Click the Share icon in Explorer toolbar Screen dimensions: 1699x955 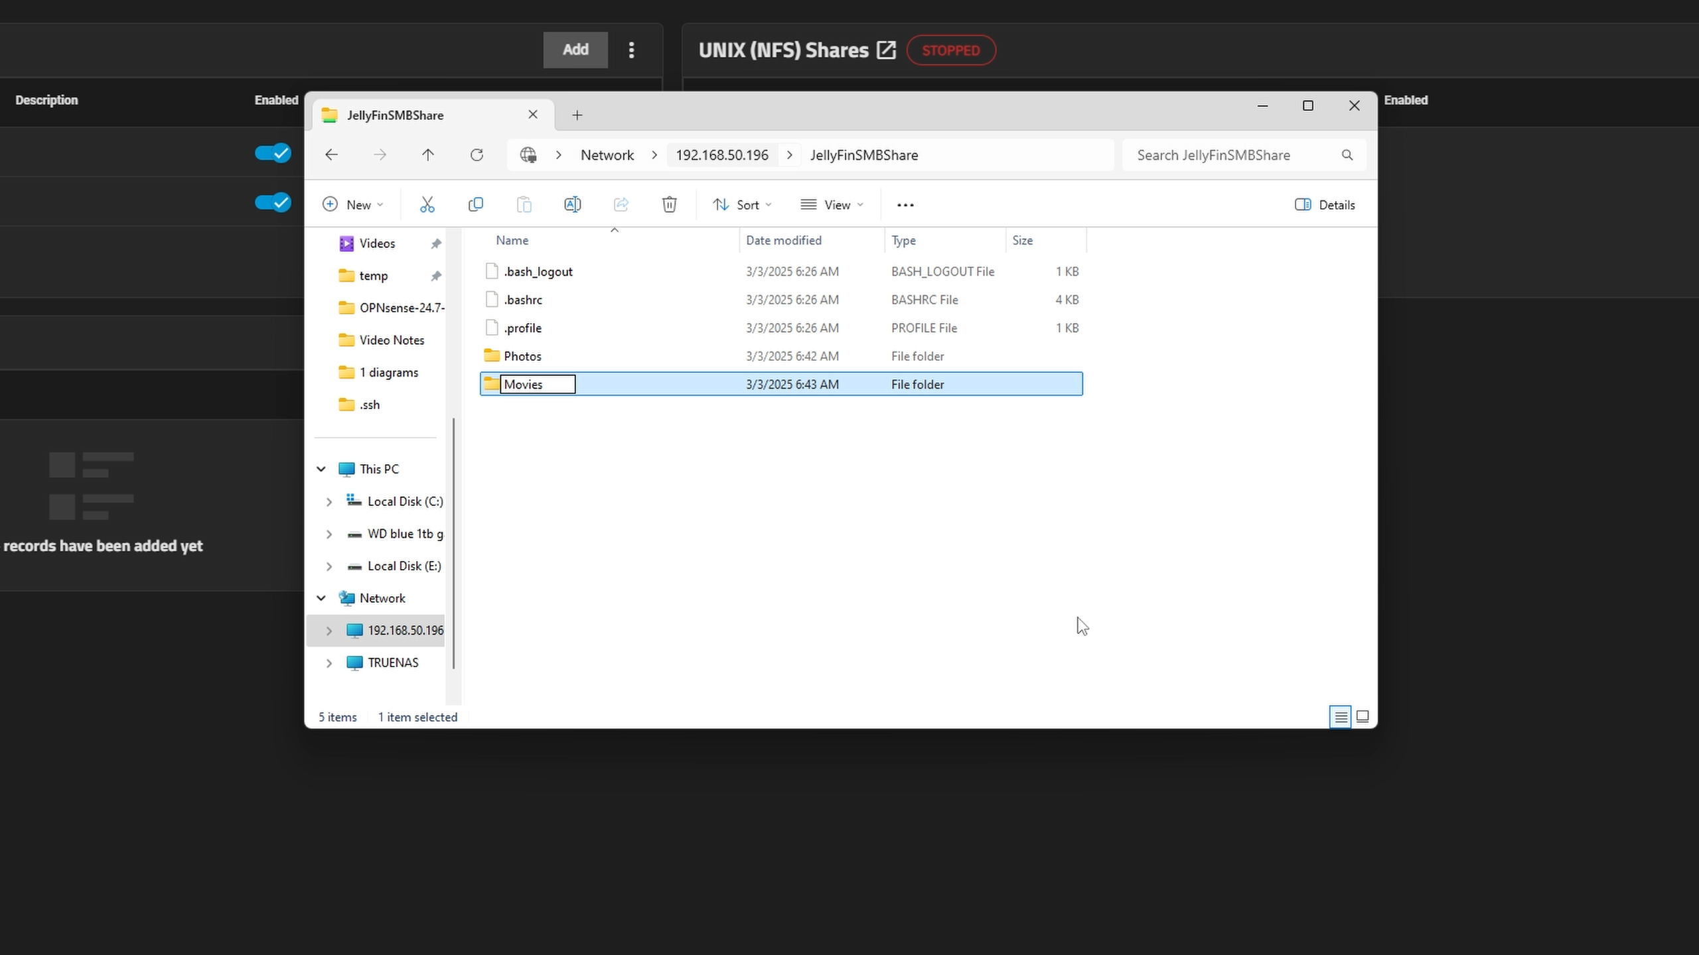click(x=621, y=205)
